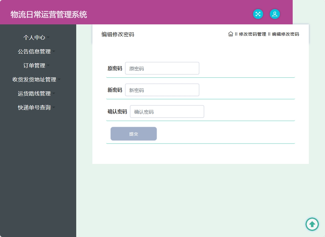
Task: Expand the 个人中心 sidebar dropdown
Action: coord(48,37)
